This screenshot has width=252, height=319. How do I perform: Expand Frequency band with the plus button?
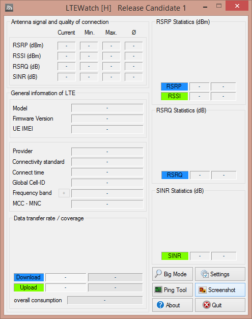(64, 193)
